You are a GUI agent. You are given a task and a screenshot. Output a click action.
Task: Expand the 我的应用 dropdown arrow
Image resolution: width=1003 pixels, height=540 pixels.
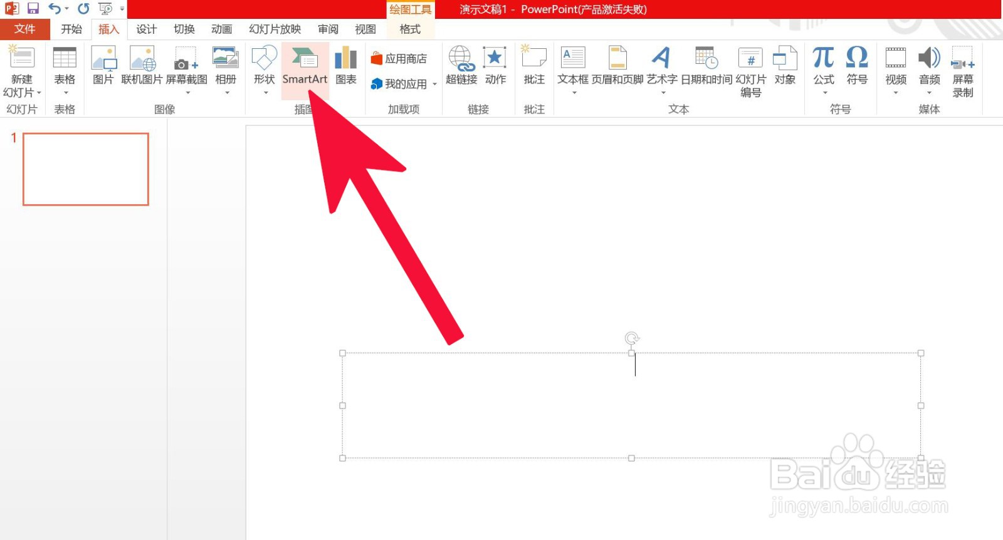434,84
